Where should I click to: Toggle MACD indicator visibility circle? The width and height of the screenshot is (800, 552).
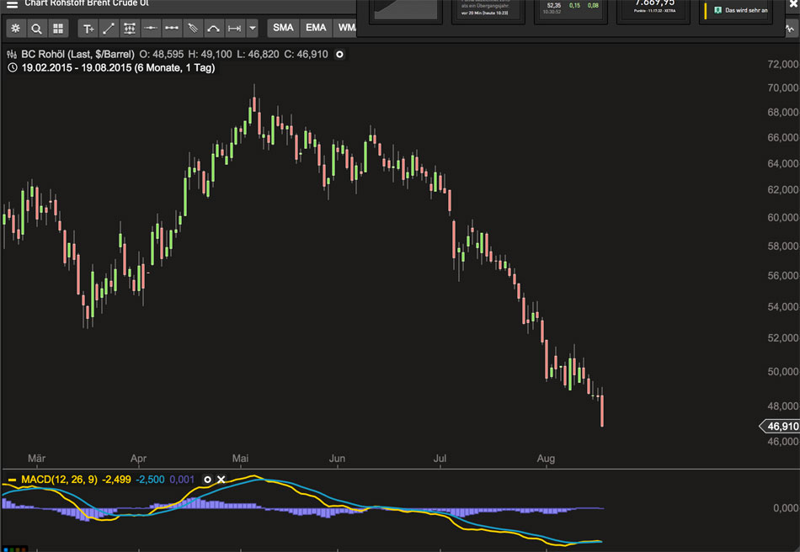pos(207,479)
